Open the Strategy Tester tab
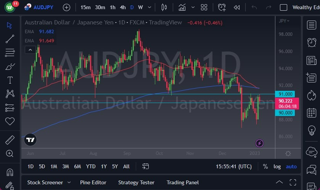Screen dimensions: 320x190 136,182
